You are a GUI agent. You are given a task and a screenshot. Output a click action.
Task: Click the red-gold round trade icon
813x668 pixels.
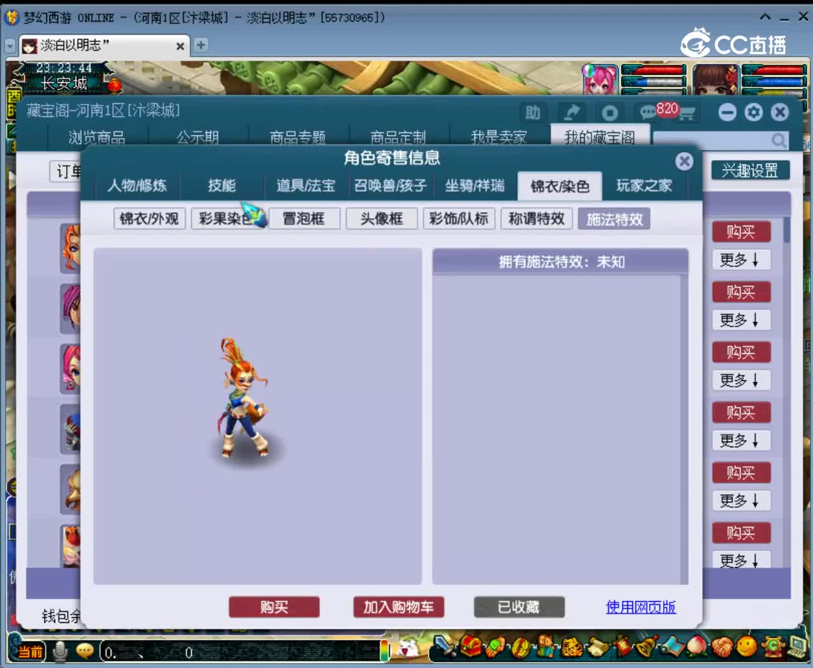tap(520, 647)
